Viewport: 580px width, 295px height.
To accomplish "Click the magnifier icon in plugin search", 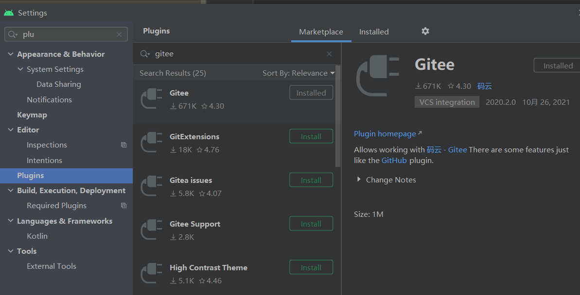I will click(145, 54).
